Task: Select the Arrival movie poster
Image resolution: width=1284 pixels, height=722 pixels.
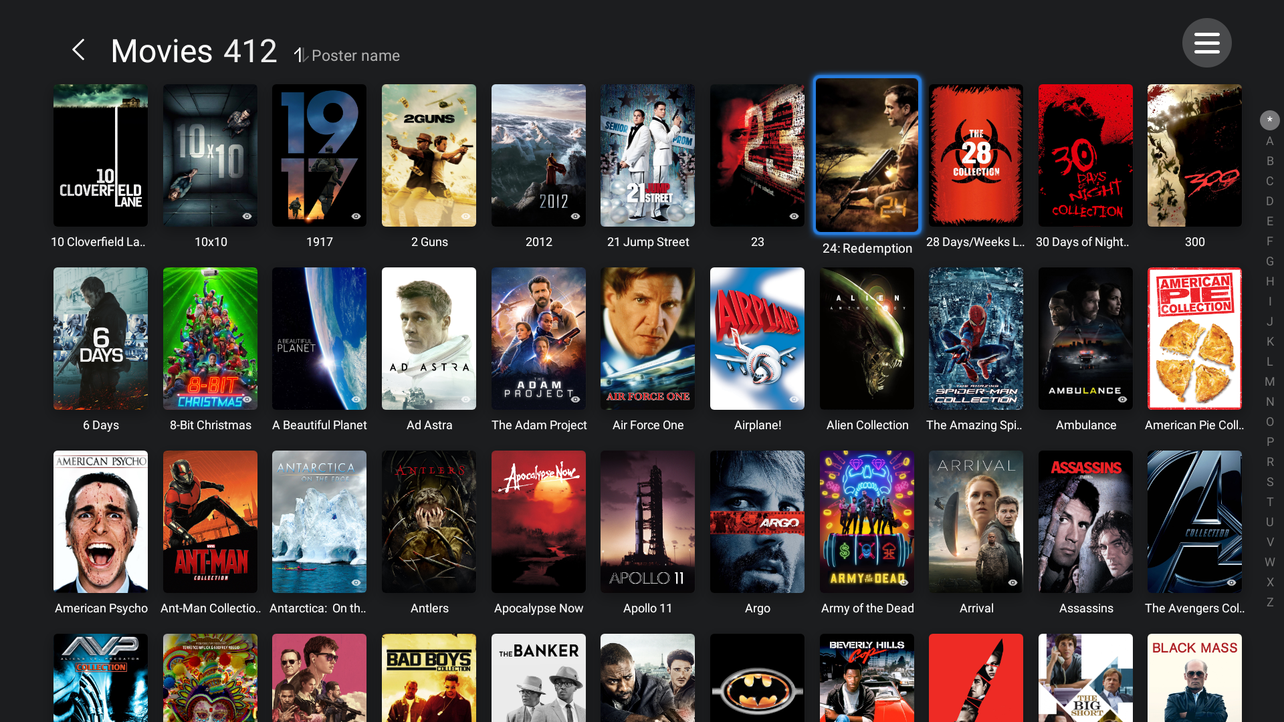Action: 976,521
